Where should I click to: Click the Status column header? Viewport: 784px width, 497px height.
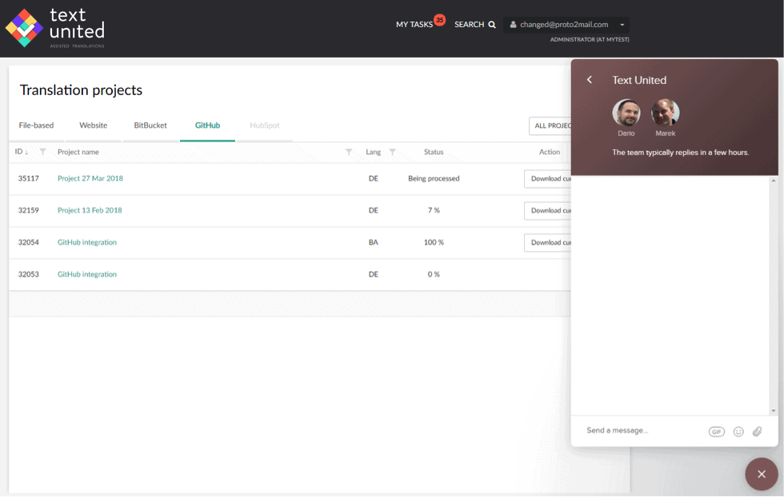434,152
